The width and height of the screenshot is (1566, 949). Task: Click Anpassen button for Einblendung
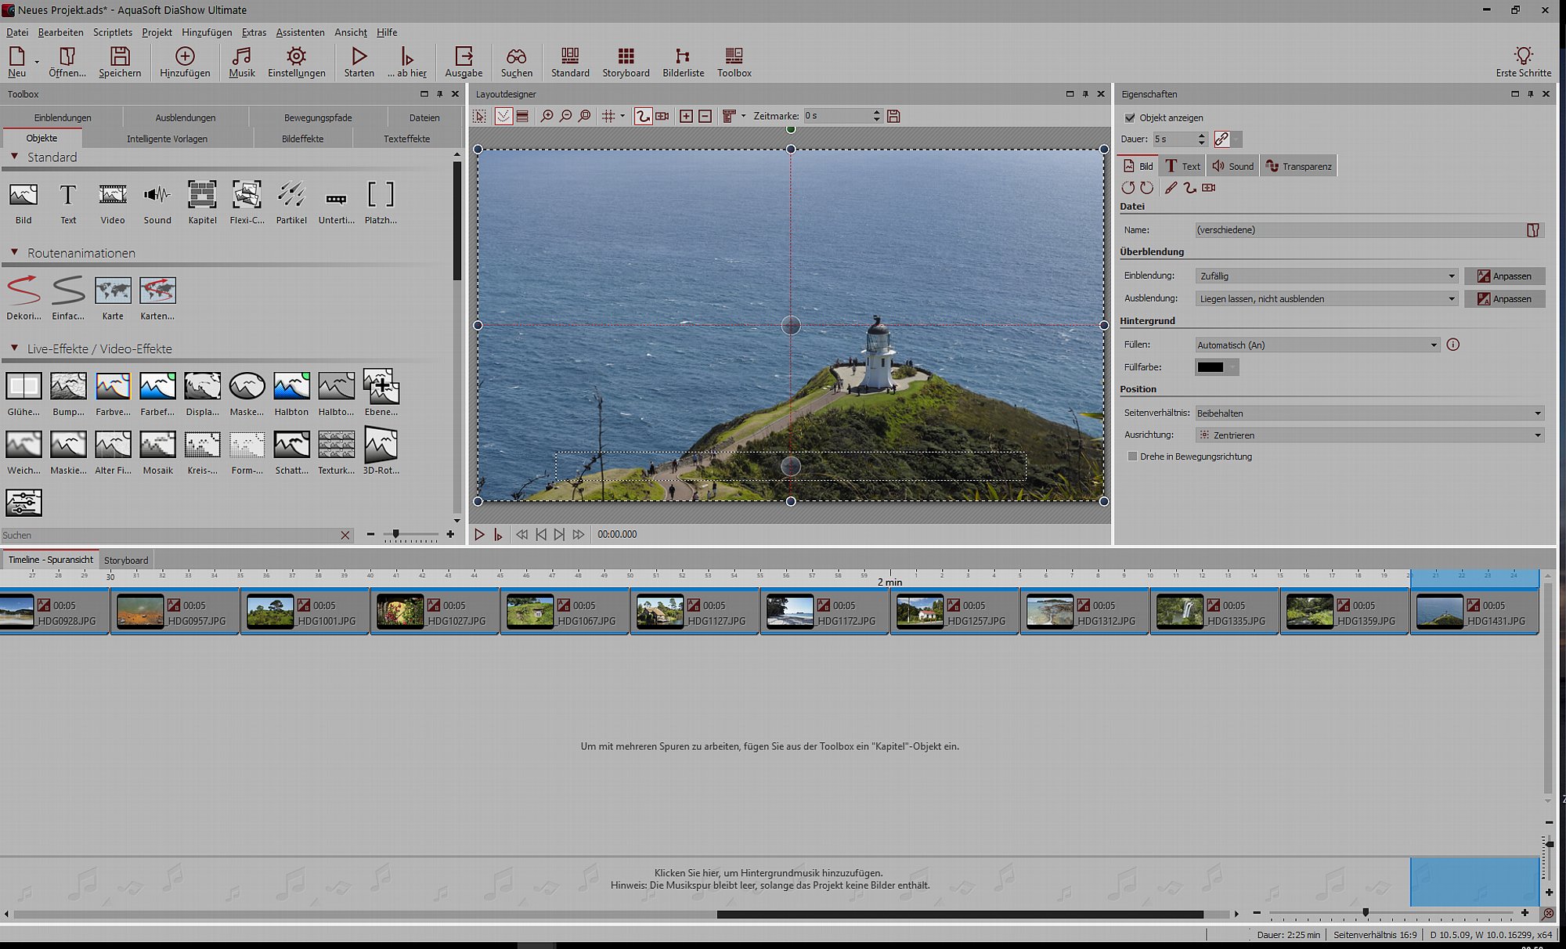1504,276
